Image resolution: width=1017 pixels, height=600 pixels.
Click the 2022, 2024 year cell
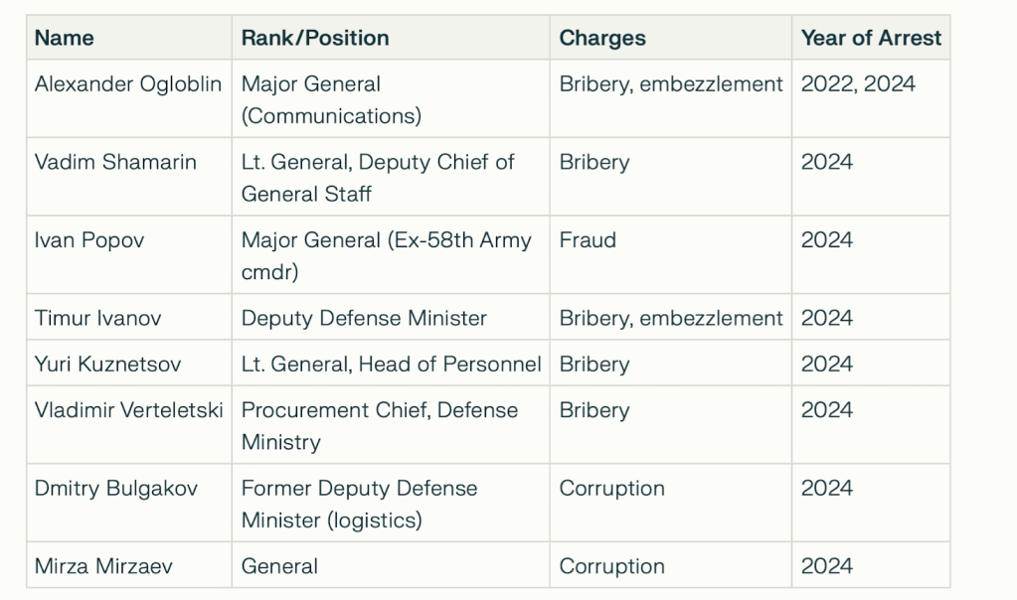(x=858, y=84)
